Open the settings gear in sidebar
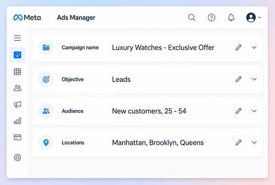This screenshot has height=185, width=275. pyautogui.click(x=17, y=158)
